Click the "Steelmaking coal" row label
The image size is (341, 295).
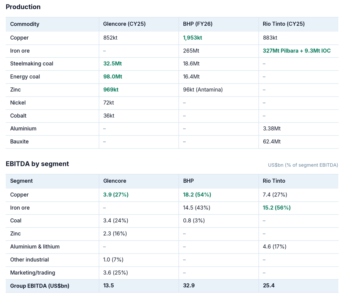pyautogui.click(x=32, y=64)
